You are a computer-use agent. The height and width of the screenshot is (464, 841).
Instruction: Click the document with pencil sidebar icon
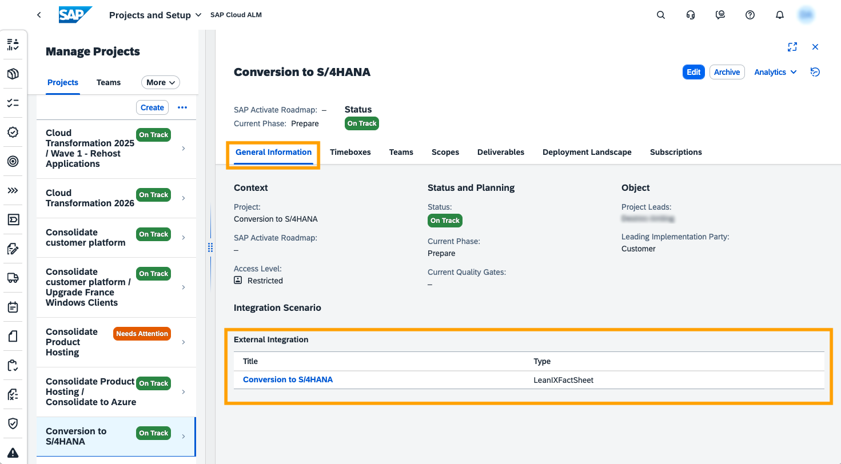click(x=13, y=249)
